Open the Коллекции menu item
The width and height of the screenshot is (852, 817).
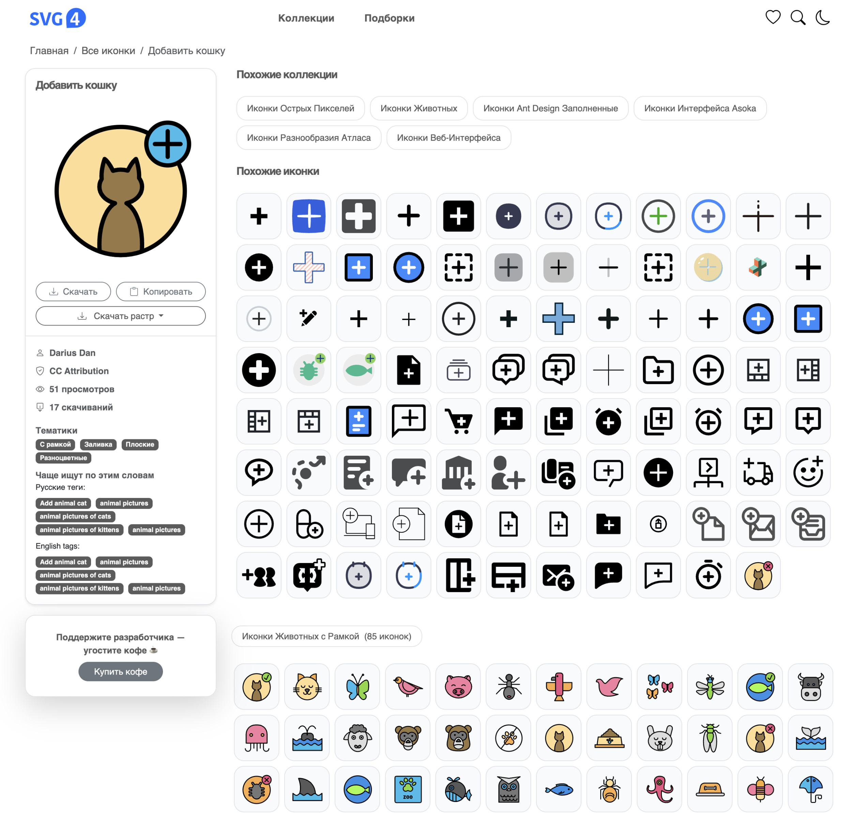coord(306,18)
